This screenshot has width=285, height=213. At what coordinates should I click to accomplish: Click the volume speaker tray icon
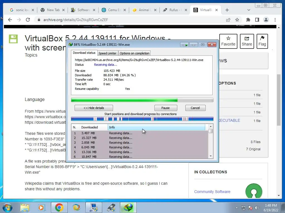257,208
